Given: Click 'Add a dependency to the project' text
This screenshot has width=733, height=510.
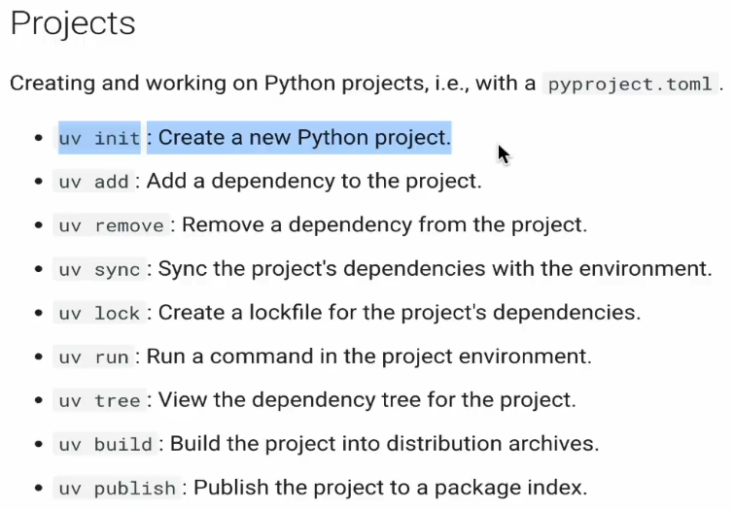Looking at the screenshot, I should (314, 182).
